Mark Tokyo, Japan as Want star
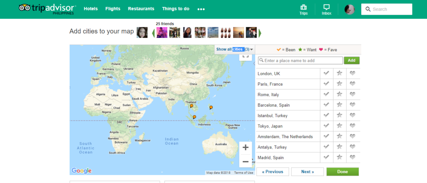The width and height of the screenshot is (427, 183). [339, 126]
